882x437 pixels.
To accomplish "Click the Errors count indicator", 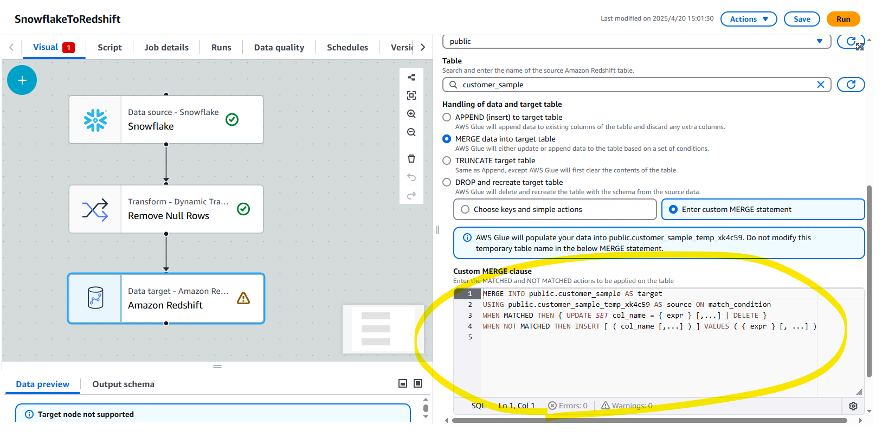I will 568,406.
